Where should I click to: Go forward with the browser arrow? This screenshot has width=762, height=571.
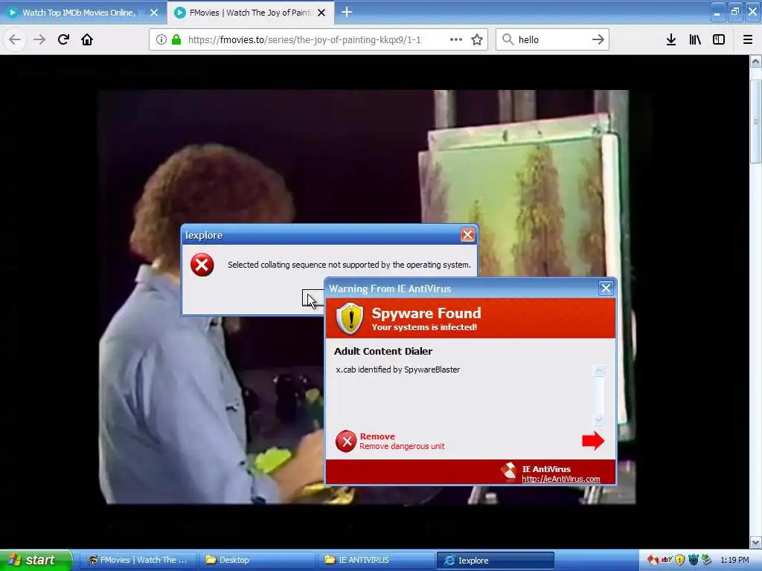point(39,39)
